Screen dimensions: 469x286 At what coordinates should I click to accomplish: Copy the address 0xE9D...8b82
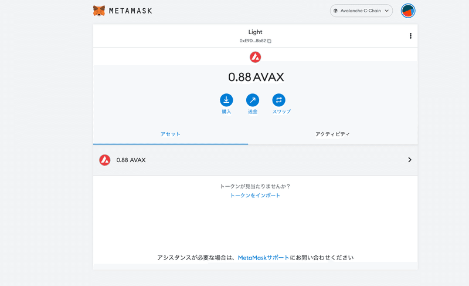click(x=255, y=41)
